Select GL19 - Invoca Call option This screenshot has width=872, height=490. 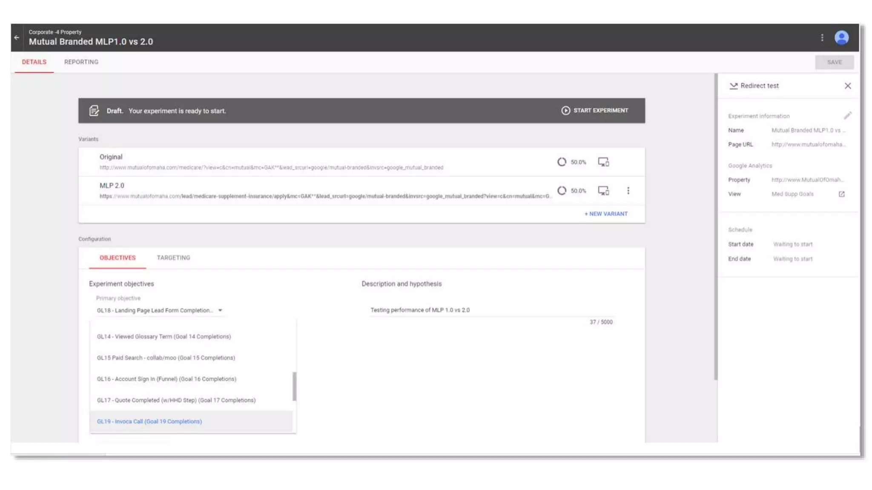(149, 422)
